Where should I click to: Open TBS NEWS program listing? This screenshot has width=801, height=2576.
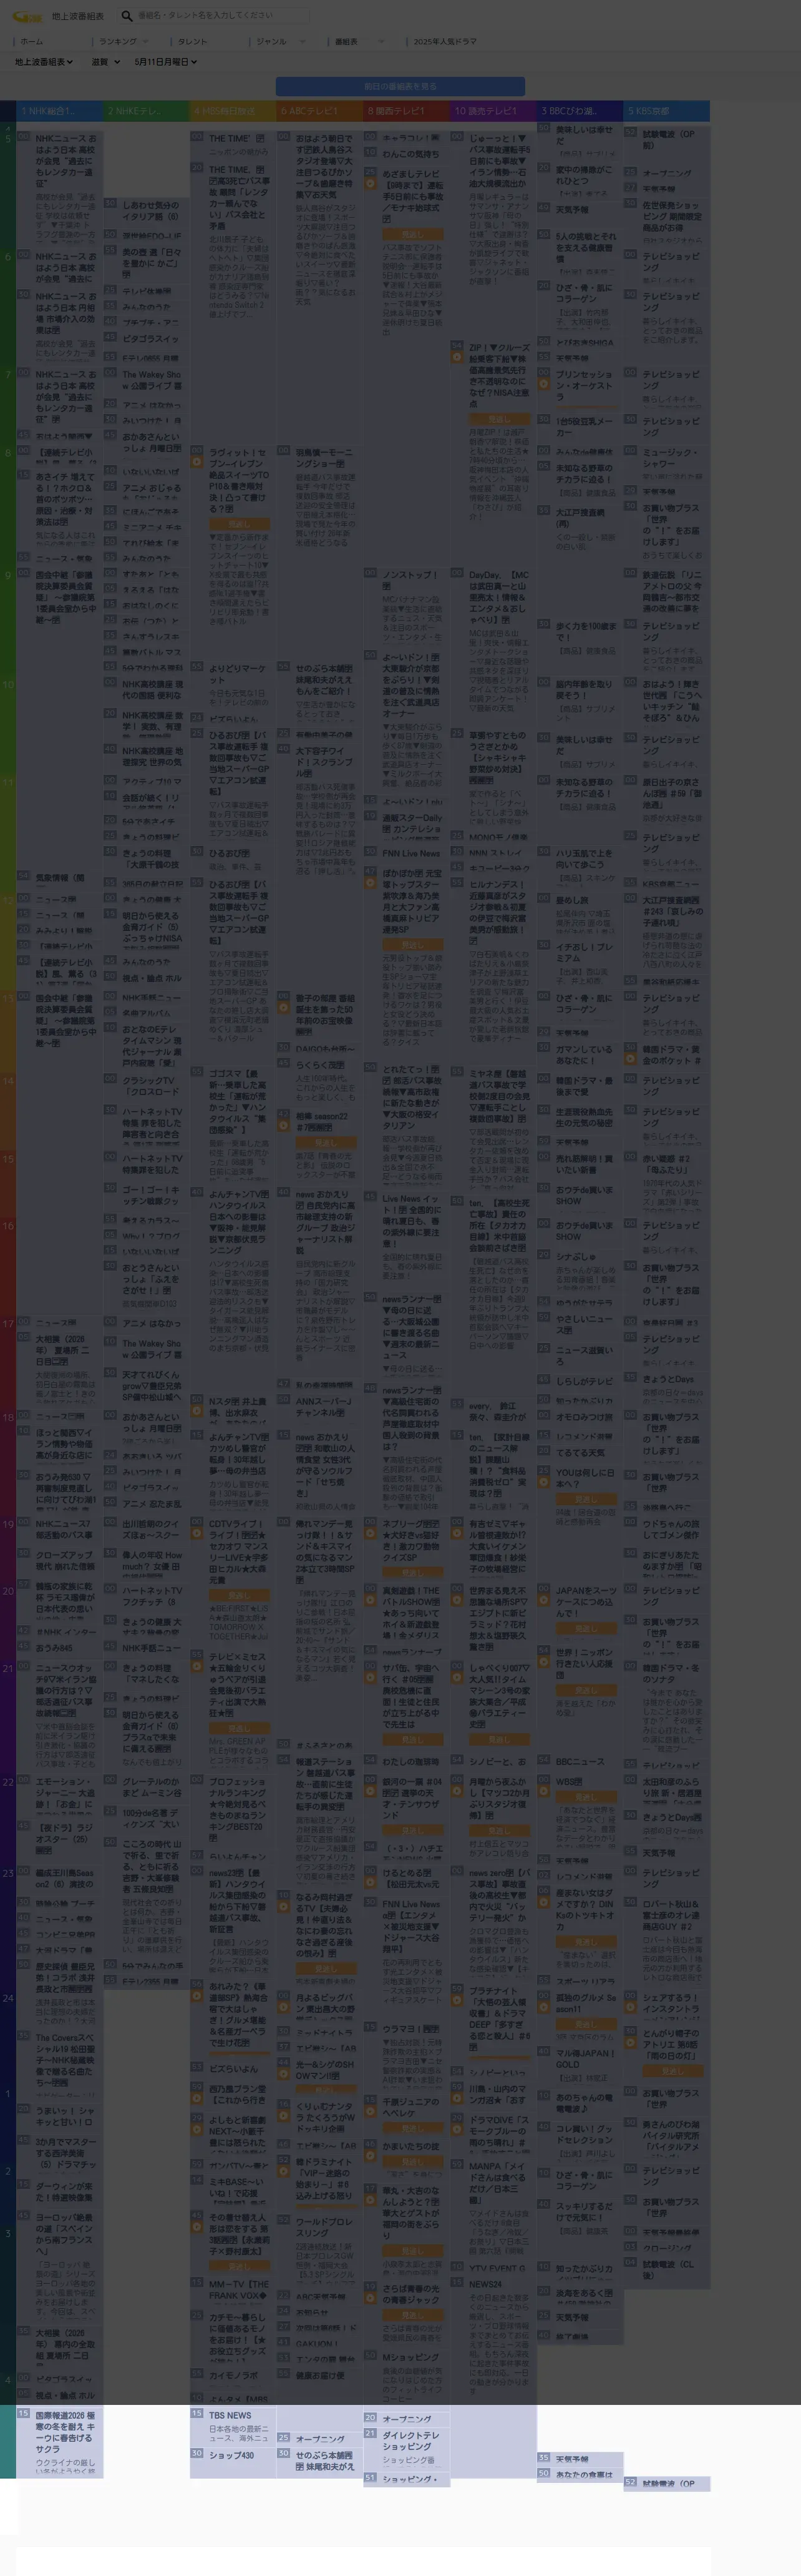pos(230,2415)
